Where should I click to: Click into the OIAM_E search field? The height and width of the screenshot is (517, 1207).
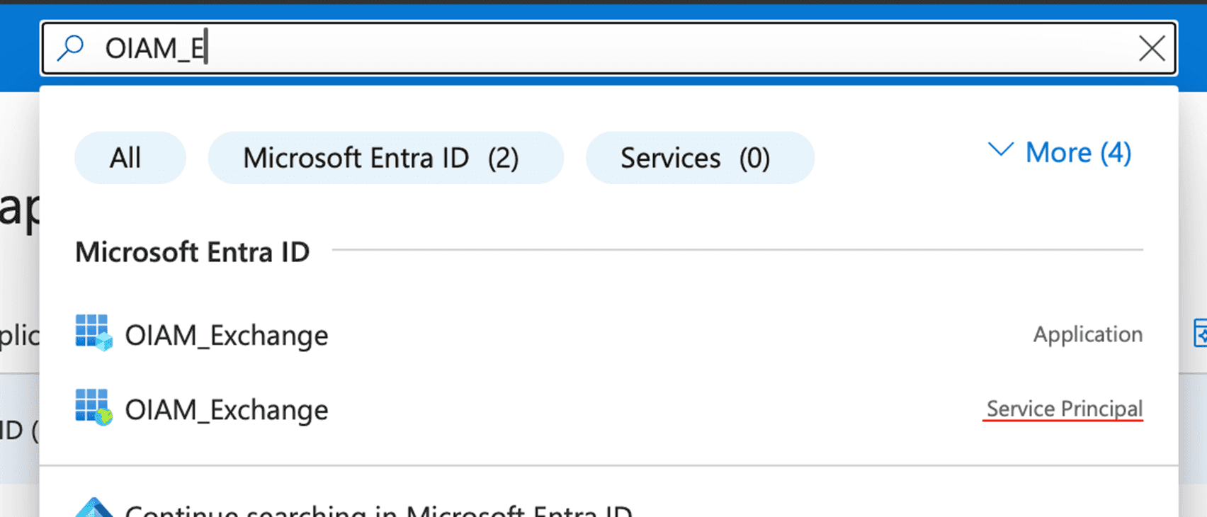click(567, 48)
